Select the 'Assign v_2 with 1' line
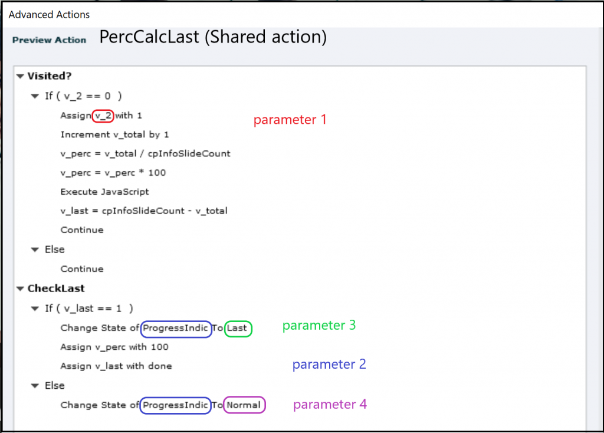 point(101,115)
